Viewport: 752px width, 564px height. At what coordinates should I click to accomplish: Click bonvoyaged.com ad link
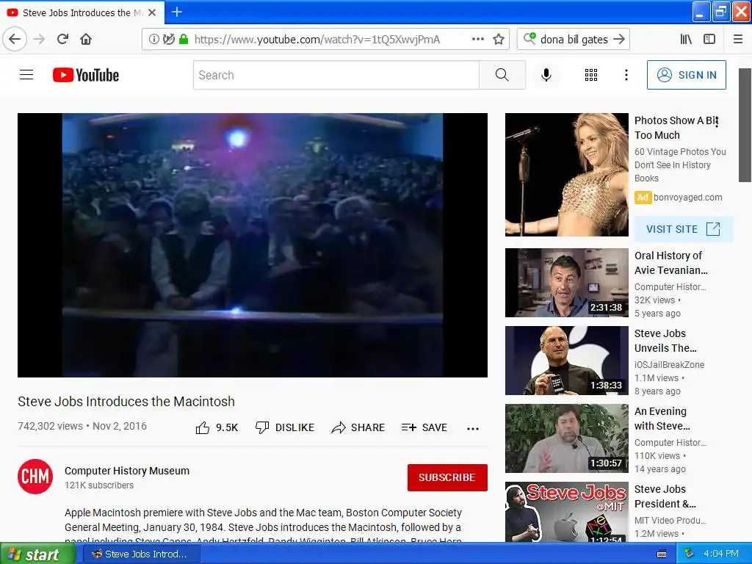tap(687, 197)
